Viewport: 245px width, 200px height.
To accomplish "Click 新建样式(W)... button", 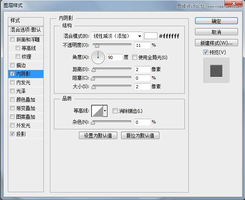I will pos(216,43).
